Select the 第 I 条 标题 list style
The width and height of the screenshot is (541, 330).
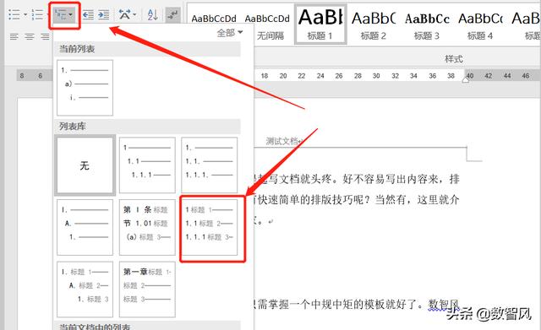pyautogui.click(x=147, y=227)
